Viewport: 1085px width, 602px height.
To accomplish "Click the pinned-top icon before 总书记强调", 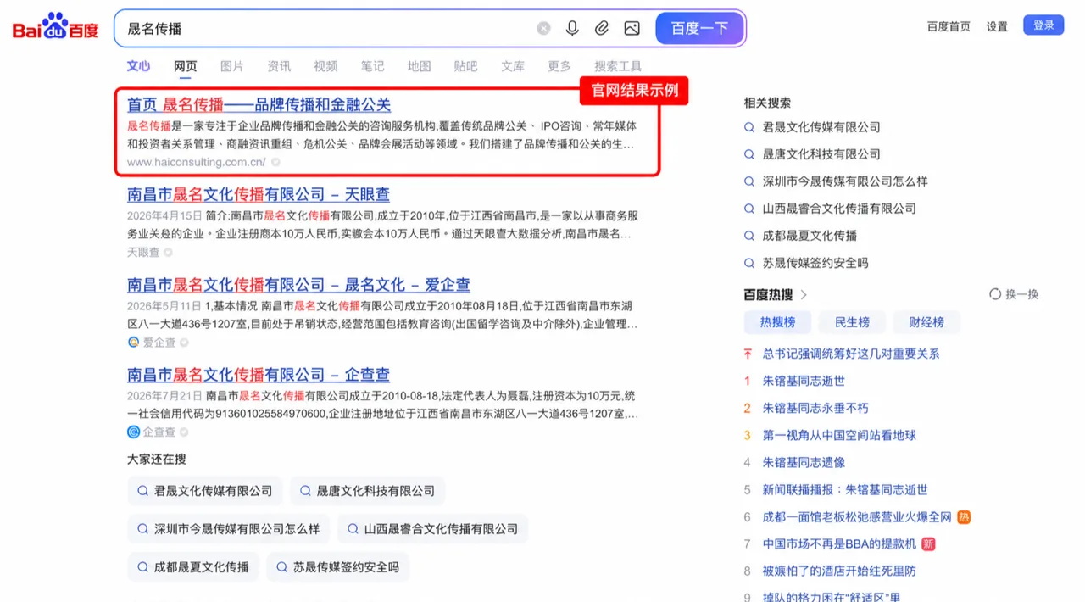I will coord(748,354).
